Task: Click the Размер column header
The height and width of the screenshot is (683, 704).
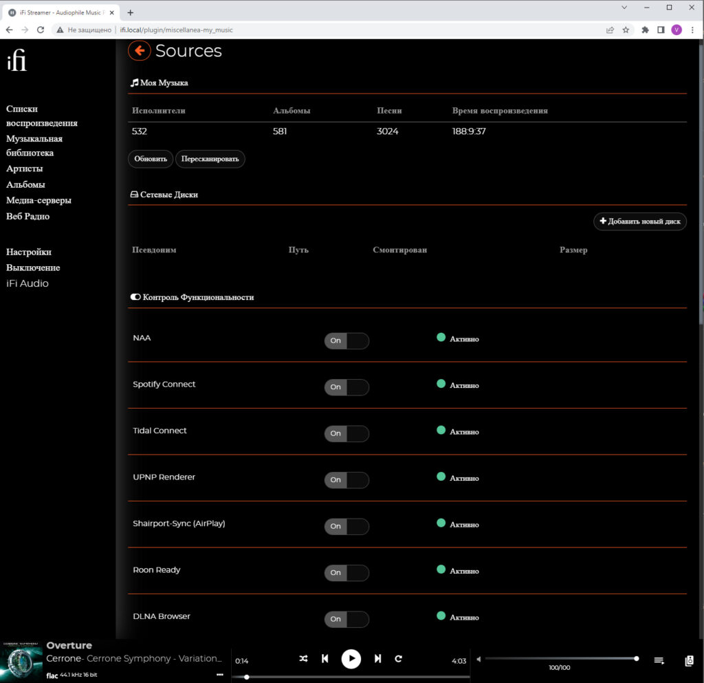Action: [x=573, y=250]
